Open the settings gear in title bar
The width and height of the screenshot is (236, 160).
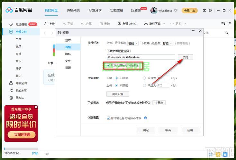pyautogui.click(x=210, y=11)
